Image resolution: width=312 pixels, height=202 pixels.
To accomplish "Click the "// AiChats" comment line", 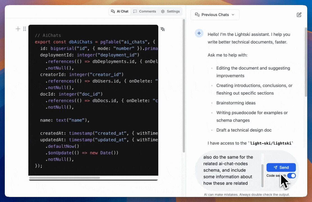I will click(x=48, y=35).
